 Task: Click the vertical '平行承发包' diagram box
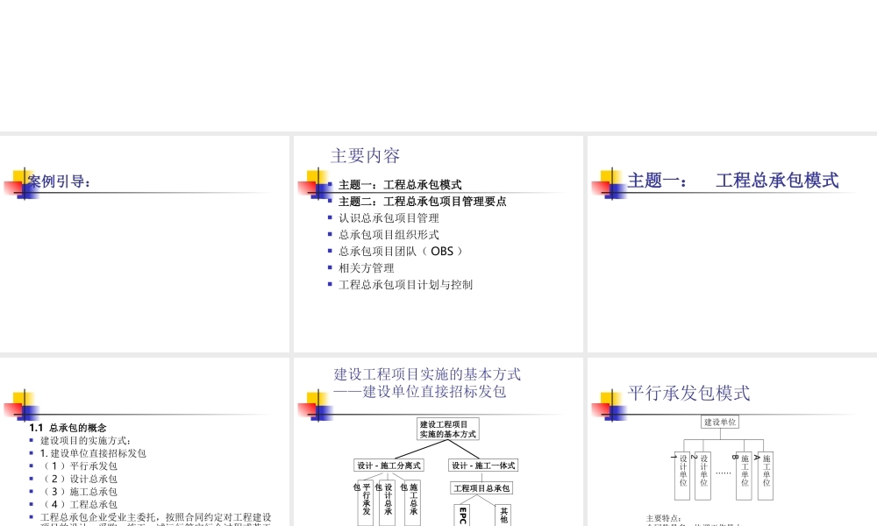pos(367,502)
